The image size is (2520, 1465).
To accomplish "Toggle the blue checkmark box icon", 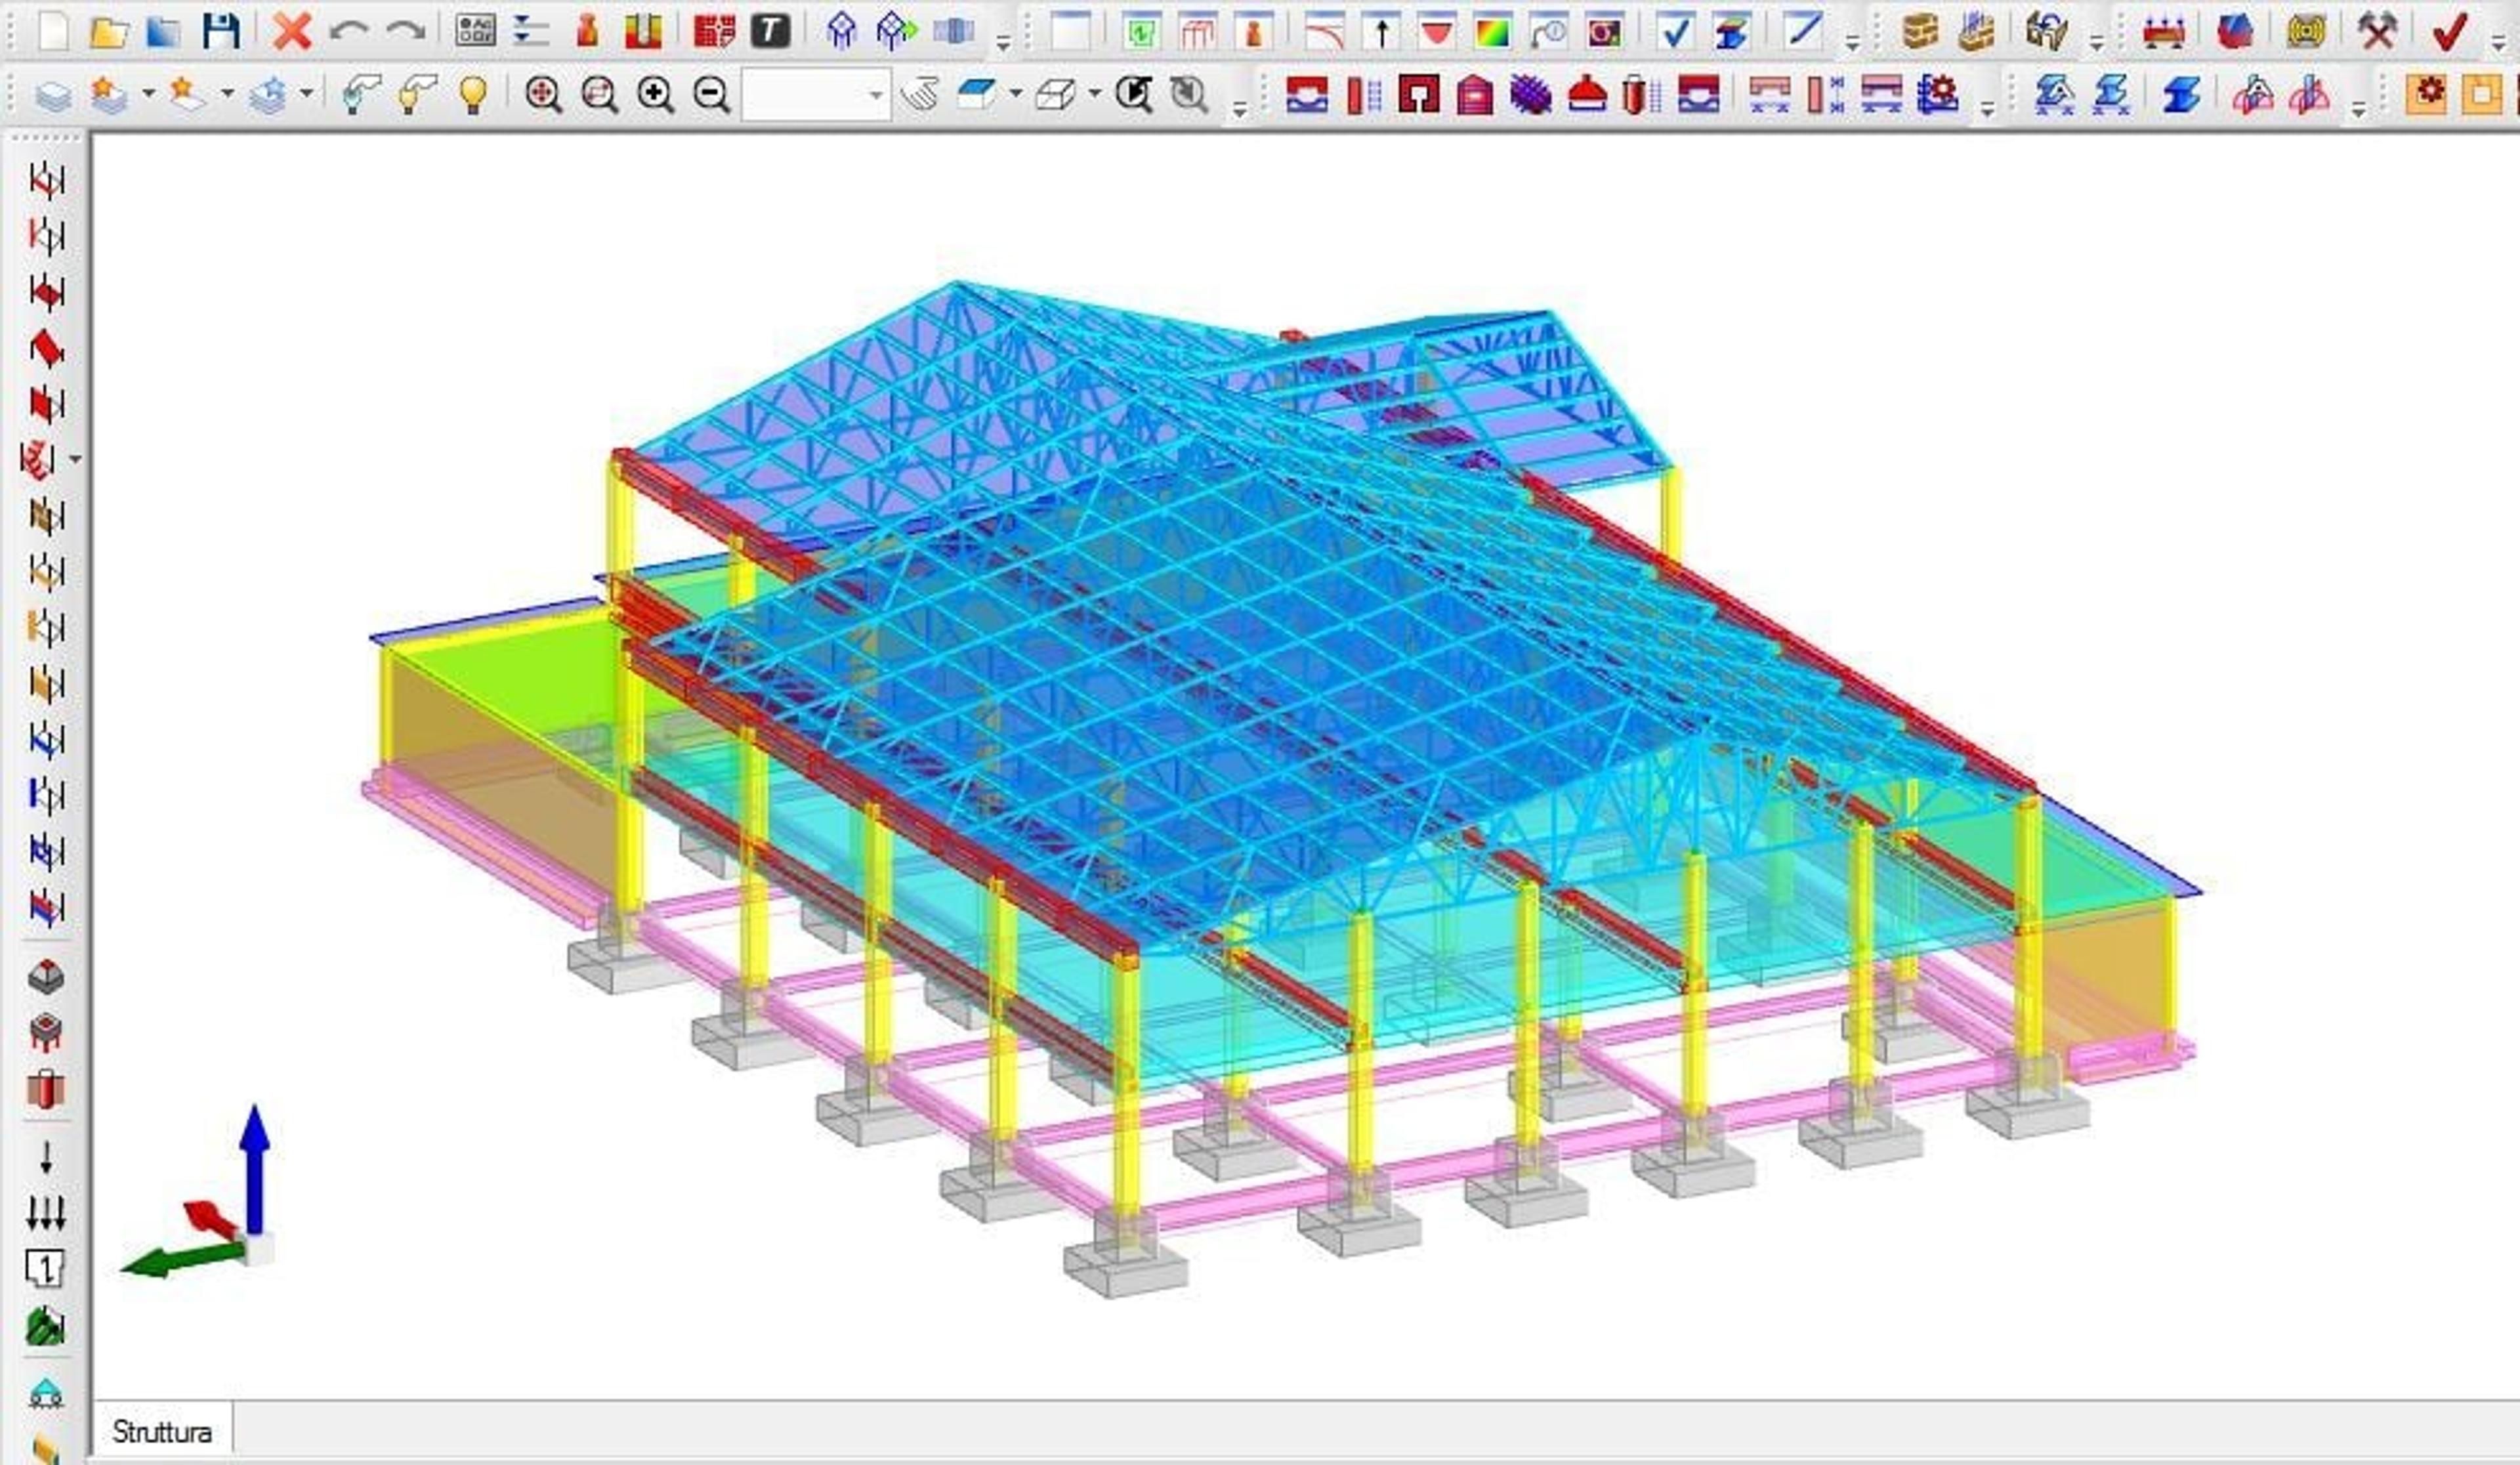I will (1674, 32).
